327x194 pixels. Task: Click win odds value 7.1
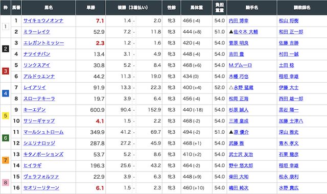click(x=100, y=21)
